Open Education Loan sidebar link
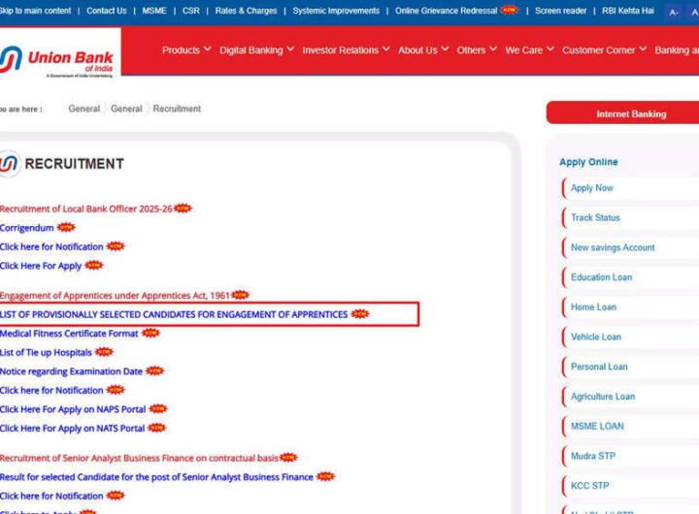Viewport: 699px width, 514px height. 601,277
